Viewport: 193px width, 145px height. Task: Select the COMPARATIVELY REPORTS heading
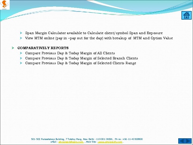(43, 48)
